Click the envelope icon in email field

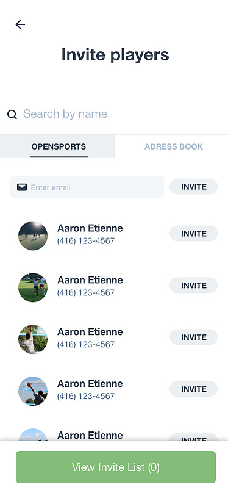coord(22,187)
